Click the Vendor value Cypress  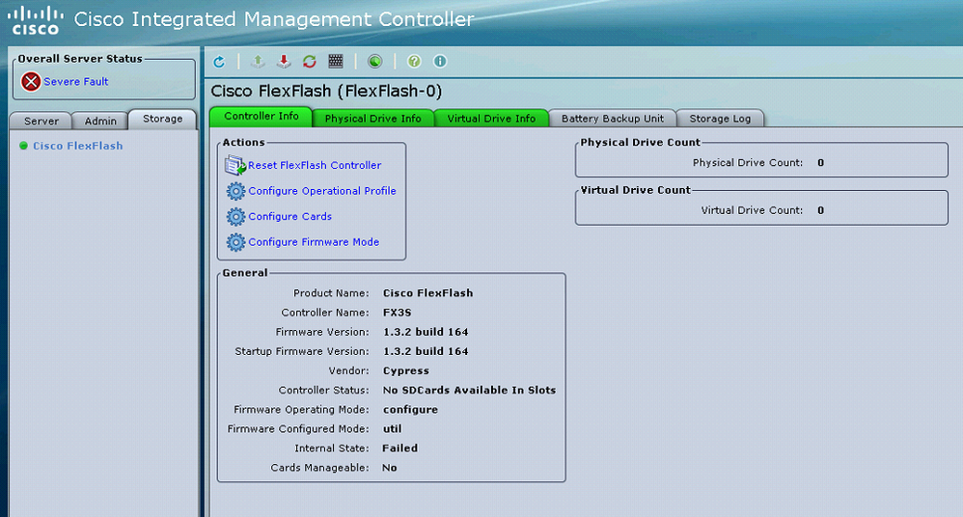tap(406, 370)
